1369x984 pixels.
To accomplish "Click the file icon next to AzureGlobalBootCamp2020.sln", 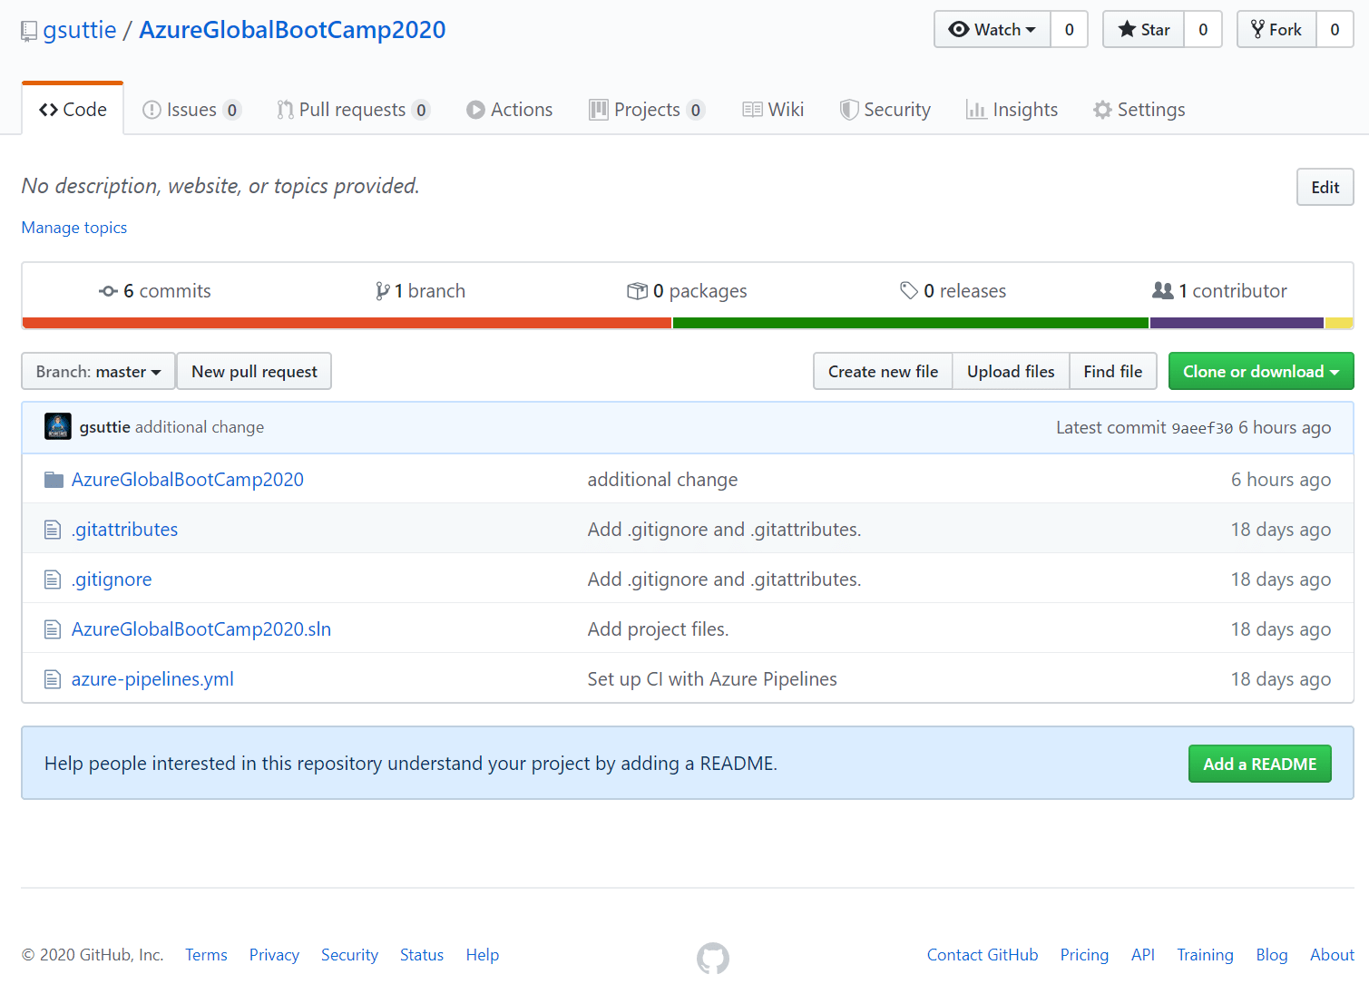I will (53, 629).
